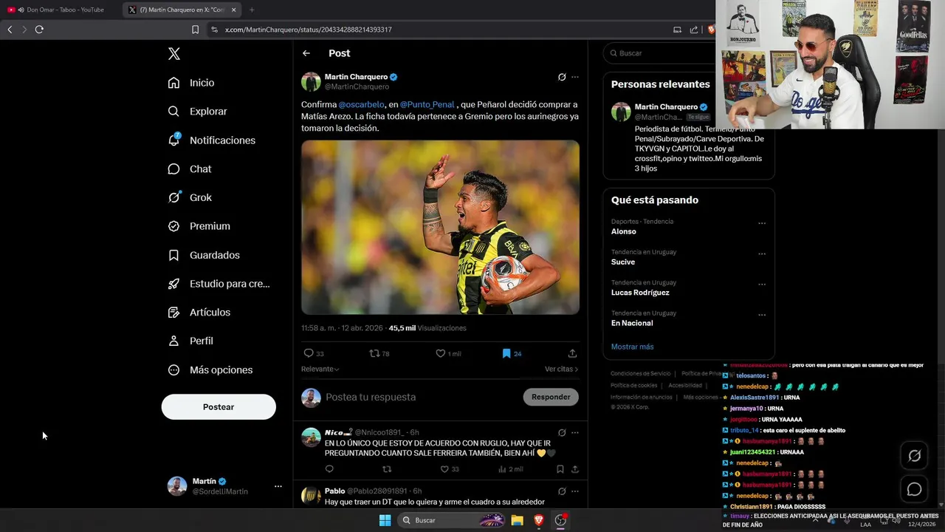Open the Alonso trending topic
This screenshot has width=945, height=532.
click(x=624, y=231)
